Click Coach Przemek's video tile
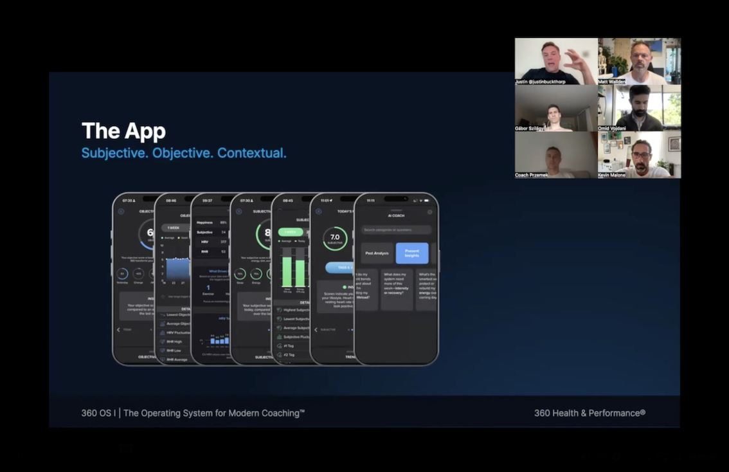The image size is (729, 472). [x=556, y=155]
